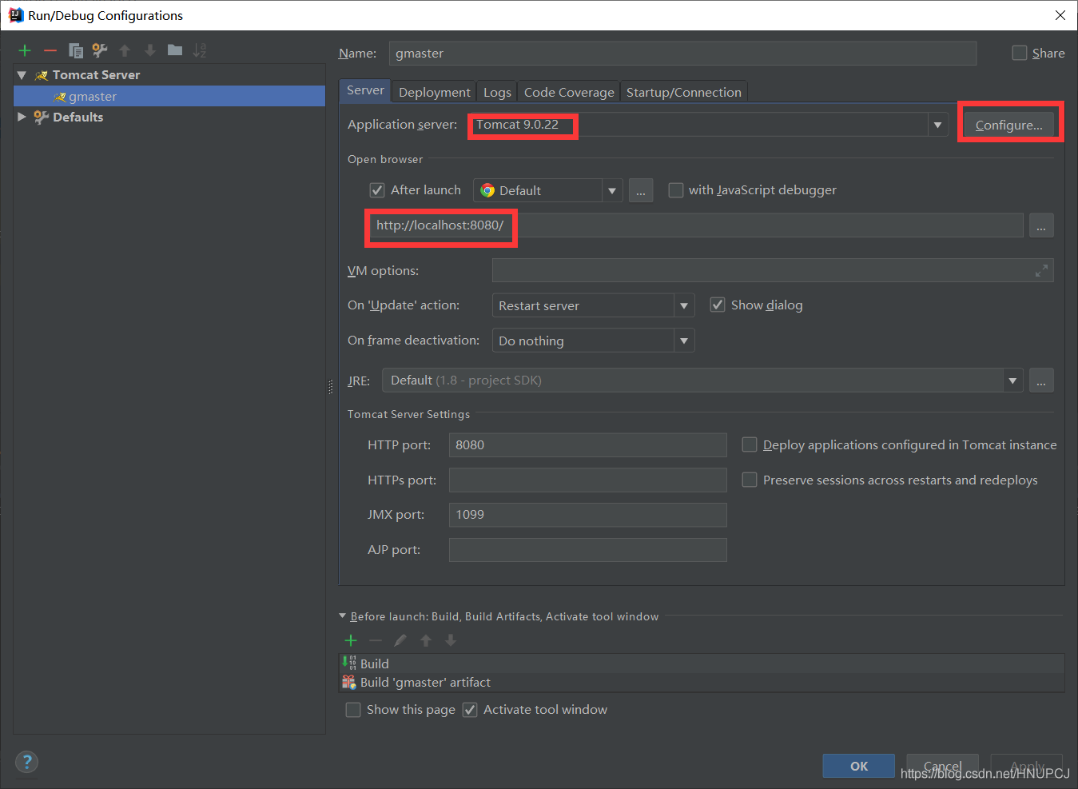Click VM options input field
This screenshot has height=789, width=1078.
[773, 270]
